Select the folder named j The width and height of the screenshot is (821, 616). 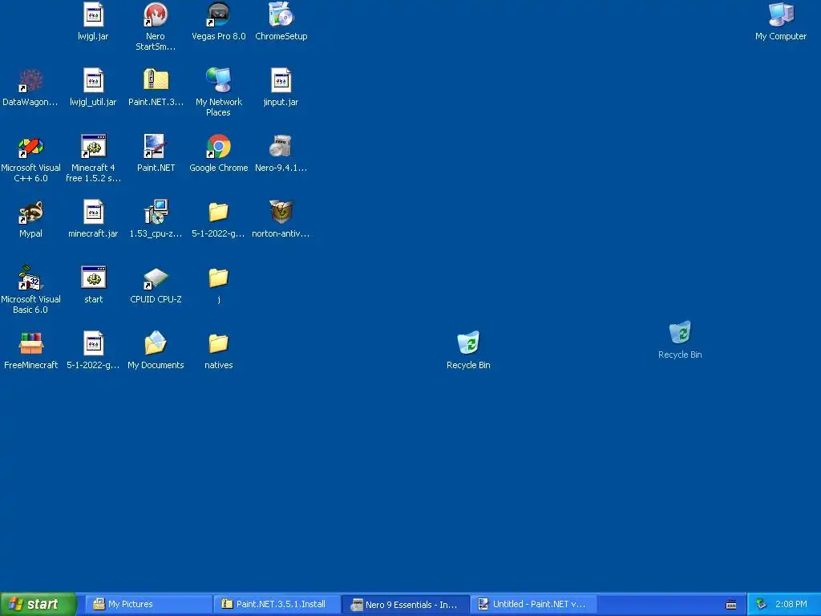pyautogui.click(x=218, y=278)
